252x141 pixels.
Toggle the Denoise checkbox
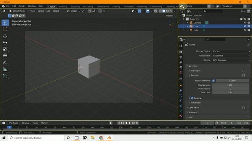pos(192,98)
